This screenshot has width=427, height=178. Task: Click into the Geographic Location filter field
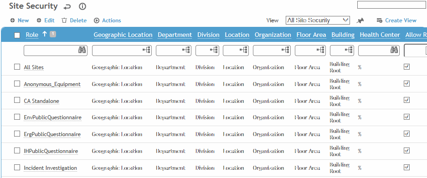point(122,51)
